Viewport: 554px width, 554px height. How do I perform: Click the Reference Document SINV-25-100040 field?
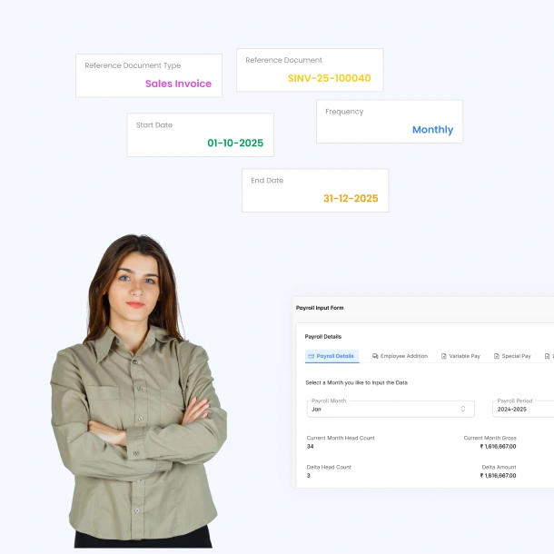coord(310,70)
